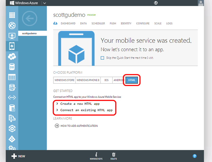Click the scottgudemo page title
The width and height of the screenshot is (212, 162).
pos(69,15)
